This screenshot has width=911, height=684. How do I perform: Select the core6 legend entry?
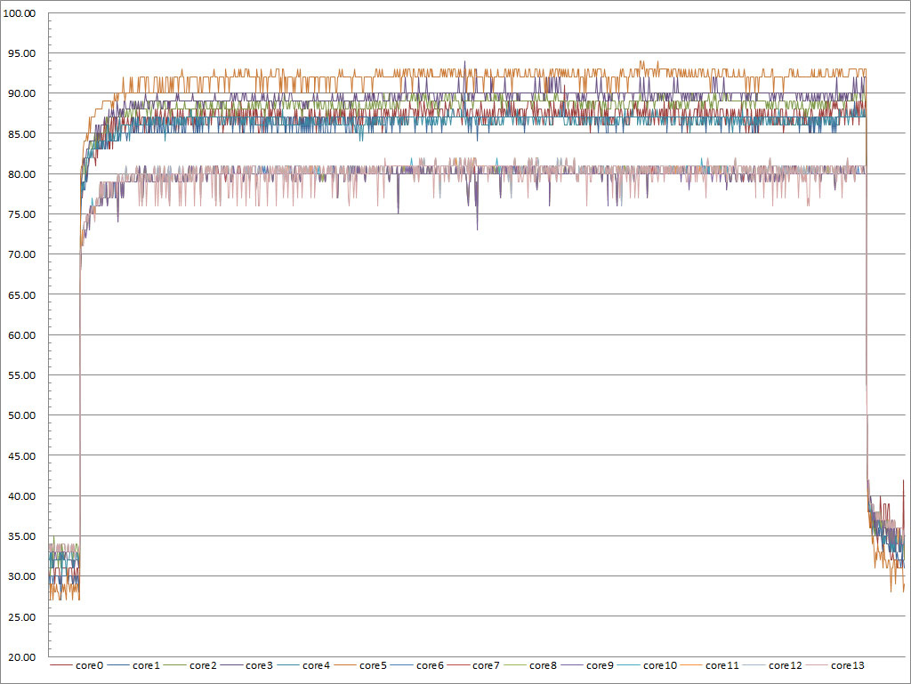pos(417,665)
